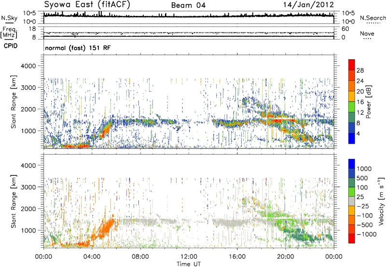Click the red power echo near 19:00
The height and width of the screenshot is (267, 386).
click(279, 120)
